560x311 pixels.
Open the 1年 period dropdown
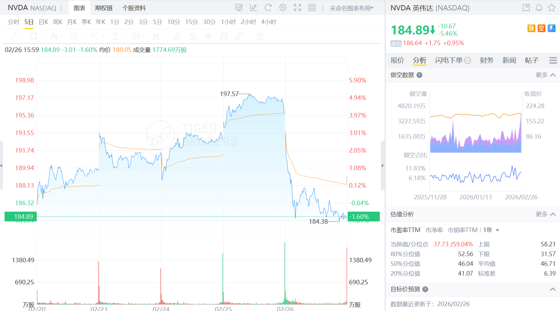click(x=491, y=230)
